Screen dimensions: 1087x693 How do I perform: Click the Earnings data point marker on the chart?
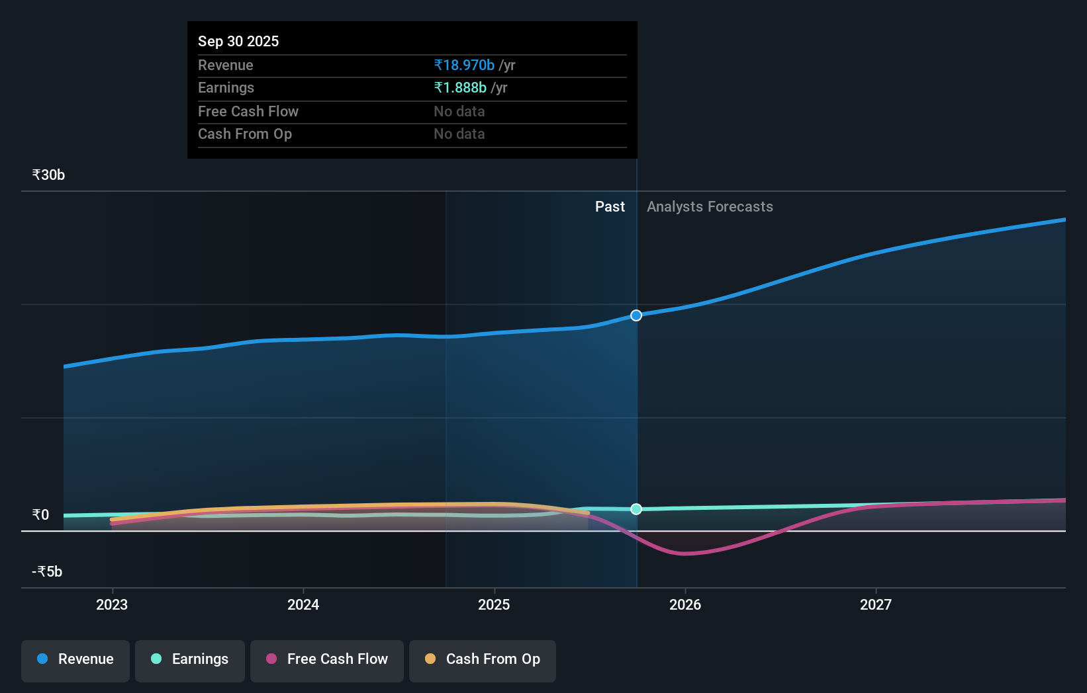pyautogui.click(x=636, y=509)
